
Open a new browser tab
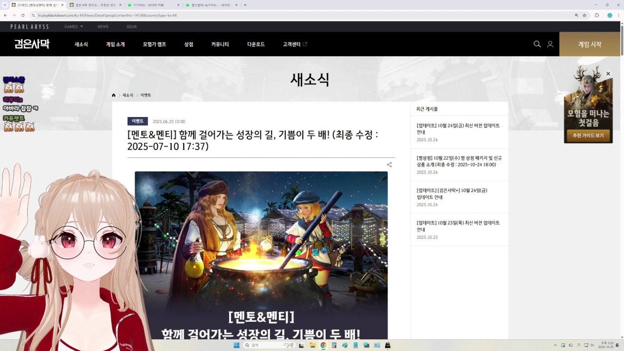[245, 5]
